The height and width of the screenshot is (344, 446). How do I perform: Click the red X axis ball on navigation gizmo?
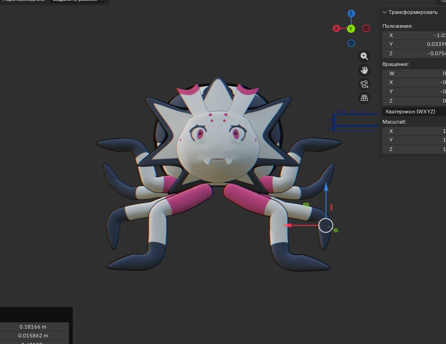tap(336, 28)
